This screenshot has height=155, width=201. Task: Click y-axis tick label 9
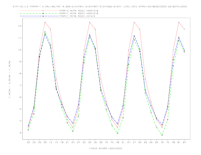[20, 62]
